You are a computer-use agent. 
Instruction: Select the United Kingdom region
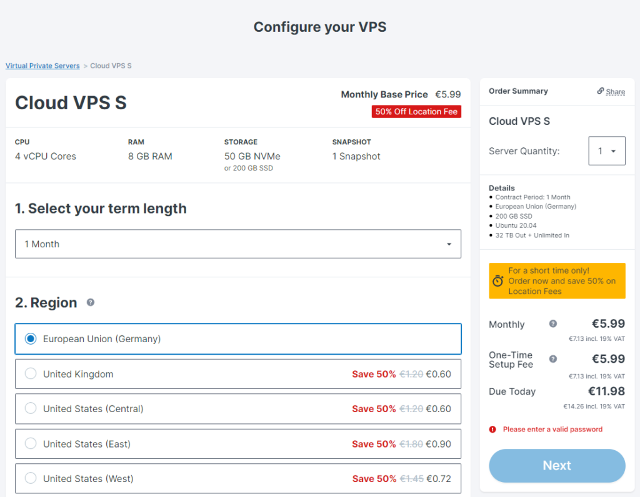[31, 373]
